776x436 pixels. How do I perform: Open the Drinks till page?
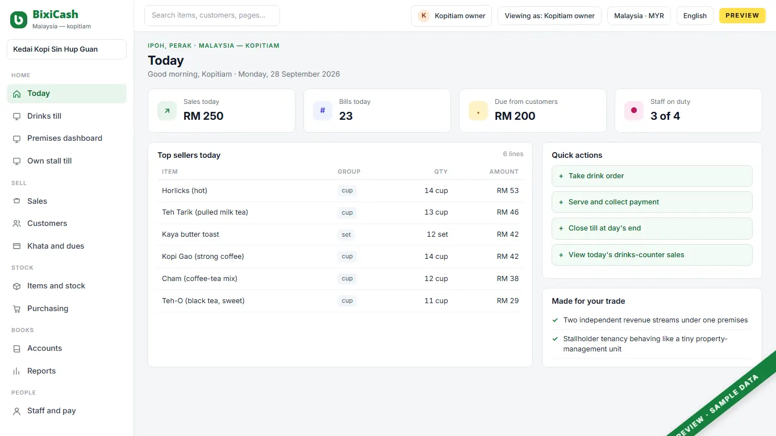66,116
